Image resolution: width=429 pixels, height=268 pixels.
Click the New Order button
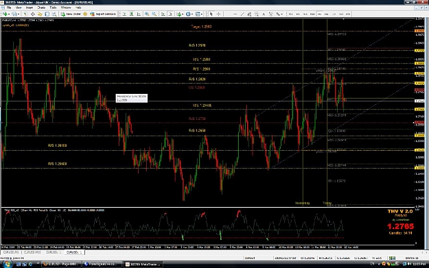click(71, 14)
